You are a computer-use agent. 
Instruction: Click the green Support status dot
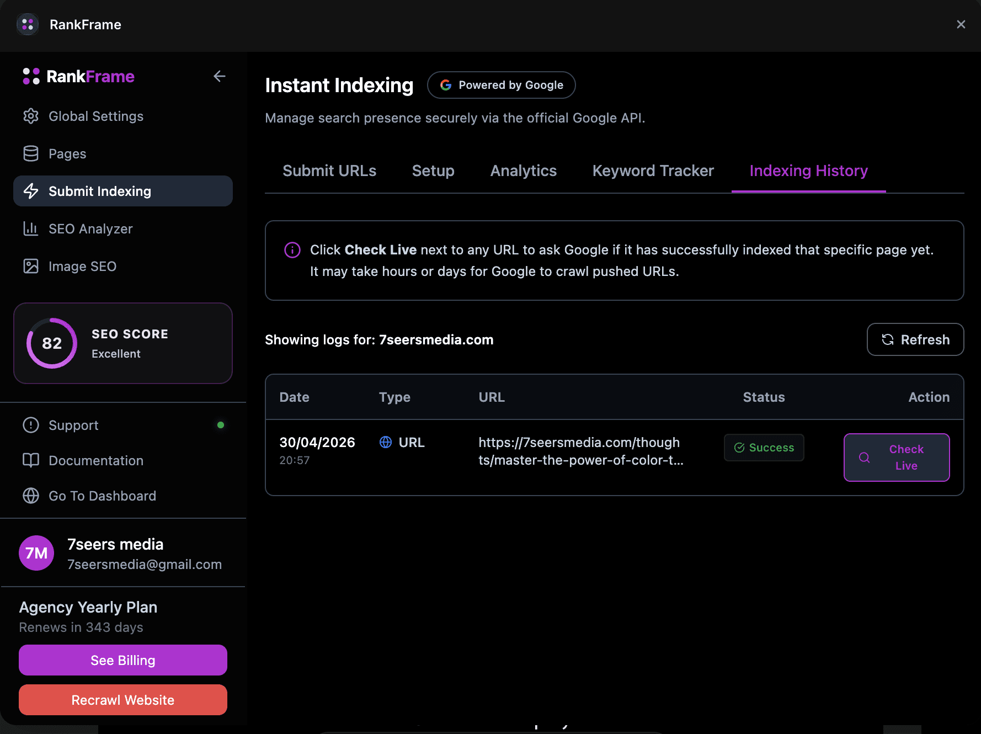tap(221, 425)
